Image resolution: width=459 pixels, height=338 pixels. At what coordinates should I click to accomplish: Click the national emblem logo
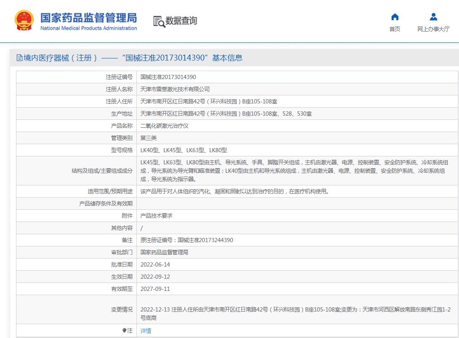24,20
